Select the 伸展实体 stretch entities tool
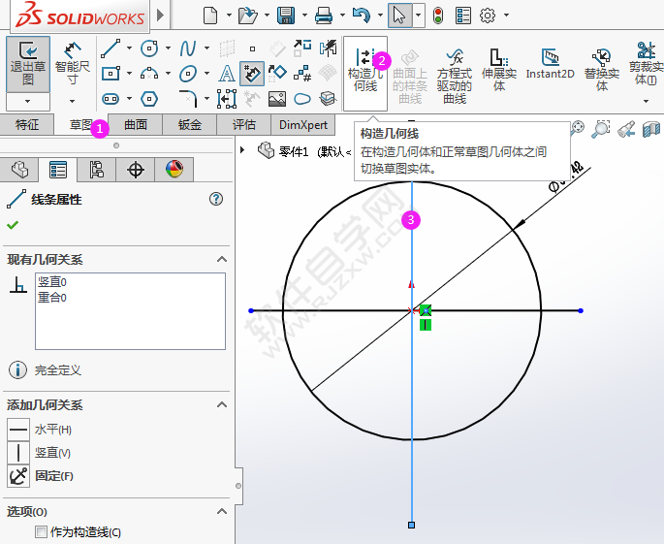This screenshot has height=544, width=664. coord(499,70)
